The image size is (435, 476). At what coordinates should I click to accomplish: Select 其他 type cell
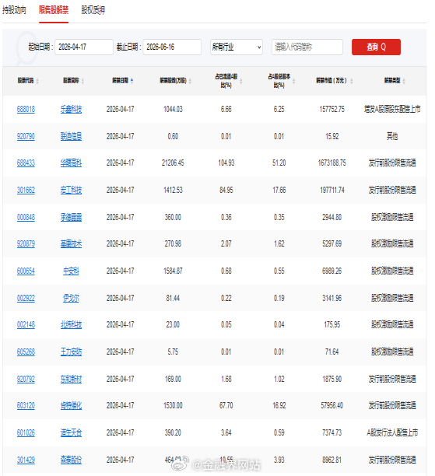(x=392, y=137)
